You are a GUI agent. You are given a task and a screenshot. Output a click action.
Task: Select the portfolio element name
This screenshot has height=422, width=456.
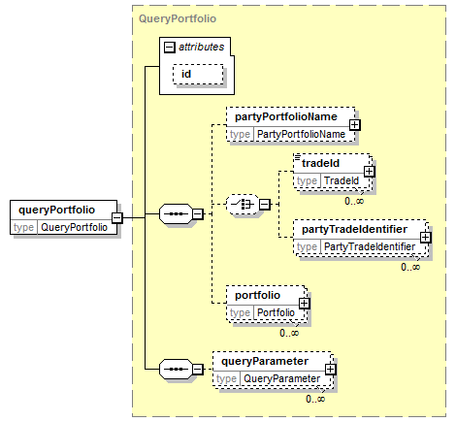[x=257, y=295]
